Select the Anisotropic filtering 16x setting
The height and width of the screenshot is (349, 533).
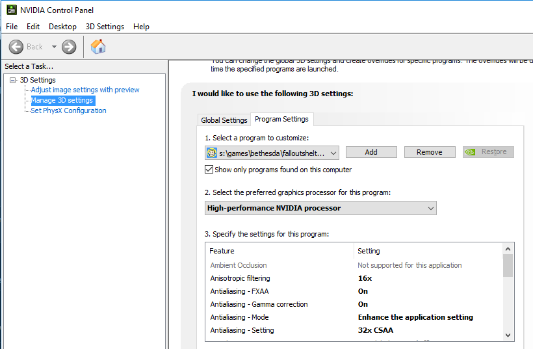coord(365,278)
